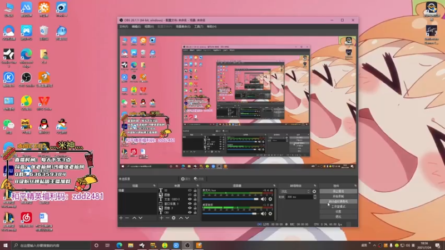Open Microsoft Edge desktop shortcut
445x250 pixels.
click(x=26, y=58)
